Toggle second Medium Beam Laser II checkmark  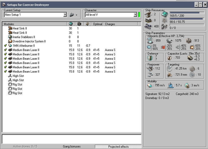tap(5, 54)
